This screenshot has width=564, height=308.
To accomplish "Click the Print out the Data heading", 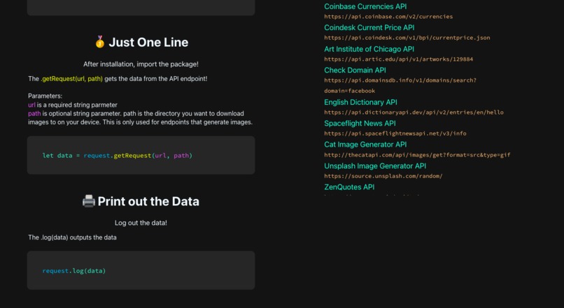I will click(148, 201).
